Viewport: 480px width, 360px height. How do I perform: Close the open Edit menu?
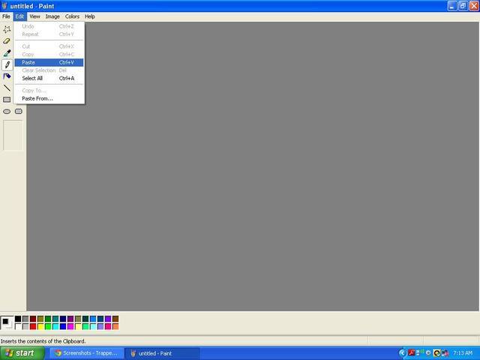[19, 16]
